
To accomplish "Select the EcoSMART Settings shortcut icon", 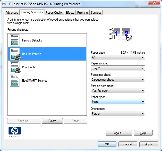I will 15,81.
